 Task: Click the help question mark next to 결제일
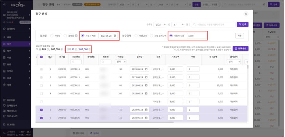click(76, 36)
